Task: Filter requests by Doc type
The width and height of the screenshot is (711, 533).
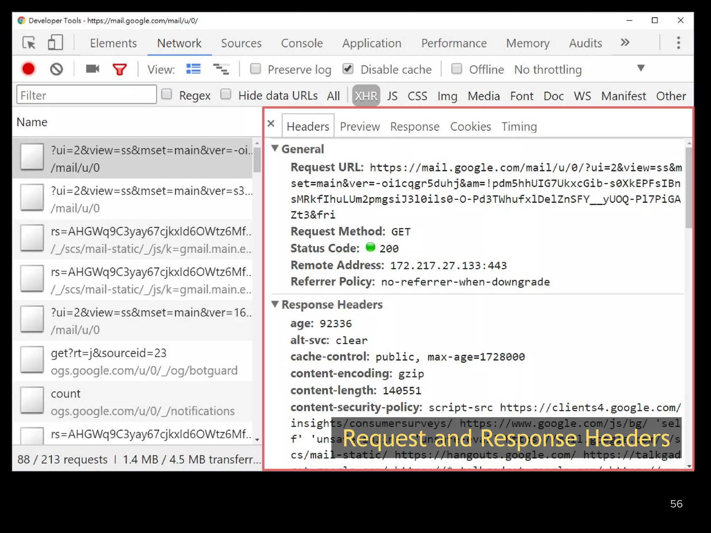Action: pos(553,96)
